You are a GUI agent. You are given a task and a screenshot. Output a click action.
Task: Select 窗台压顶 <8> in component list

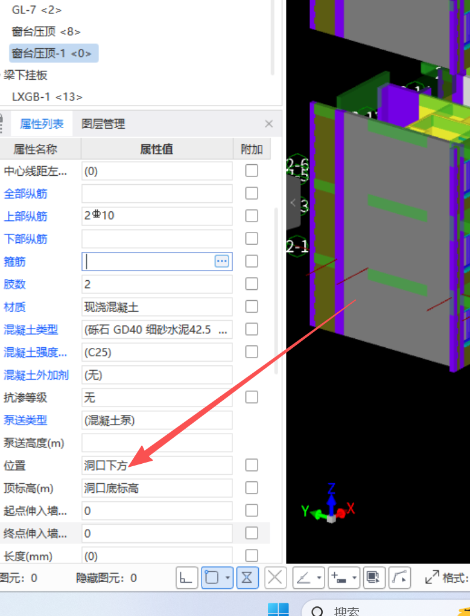[x=46, y=31]
